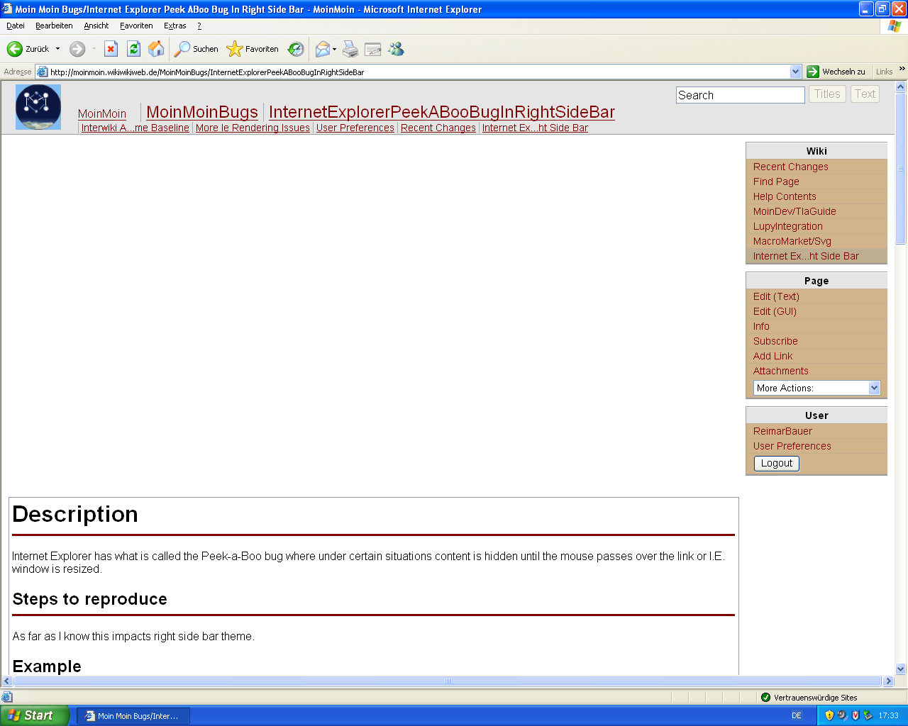Expand the More Actions dropdown
Image resolution: width=908 pixels, height=726 pixels.
(874, 388)
